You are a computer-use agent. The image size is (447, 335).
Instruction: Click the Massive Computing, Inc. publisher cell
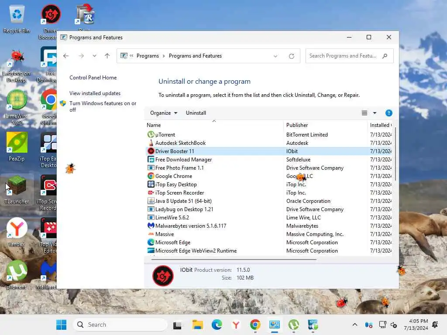tap(315, 234)
